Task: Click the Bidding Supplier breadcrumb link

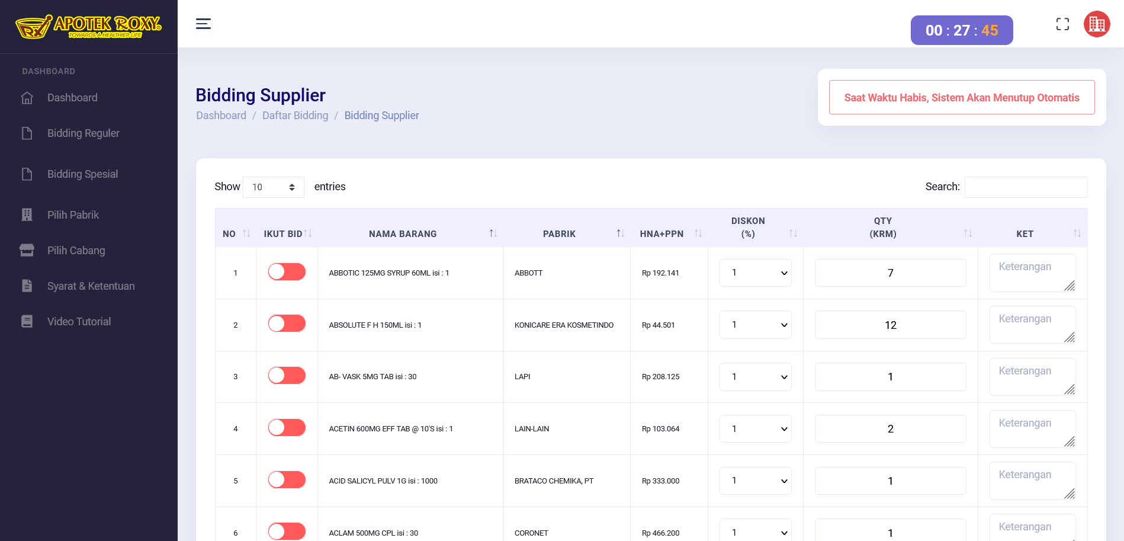Action: coord(381,116)
